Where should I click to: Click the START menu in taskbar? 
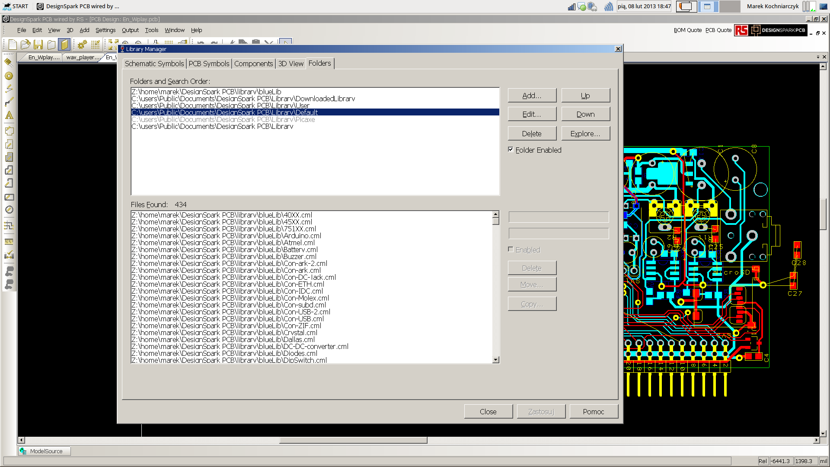(16, 6)
